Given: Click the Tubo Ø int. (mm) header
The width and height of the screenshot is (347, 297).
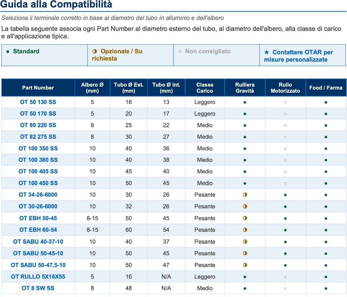Looking at the screenshot, I should tap(166, 88).
